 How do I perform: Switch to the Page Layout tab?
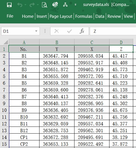pyautogui.click(x=61, y=16)
